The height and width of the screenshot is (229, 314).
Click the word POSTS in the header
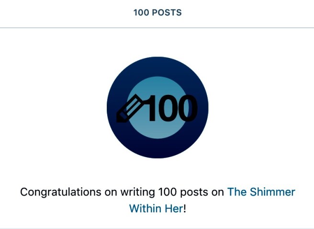tap(167, 13)
